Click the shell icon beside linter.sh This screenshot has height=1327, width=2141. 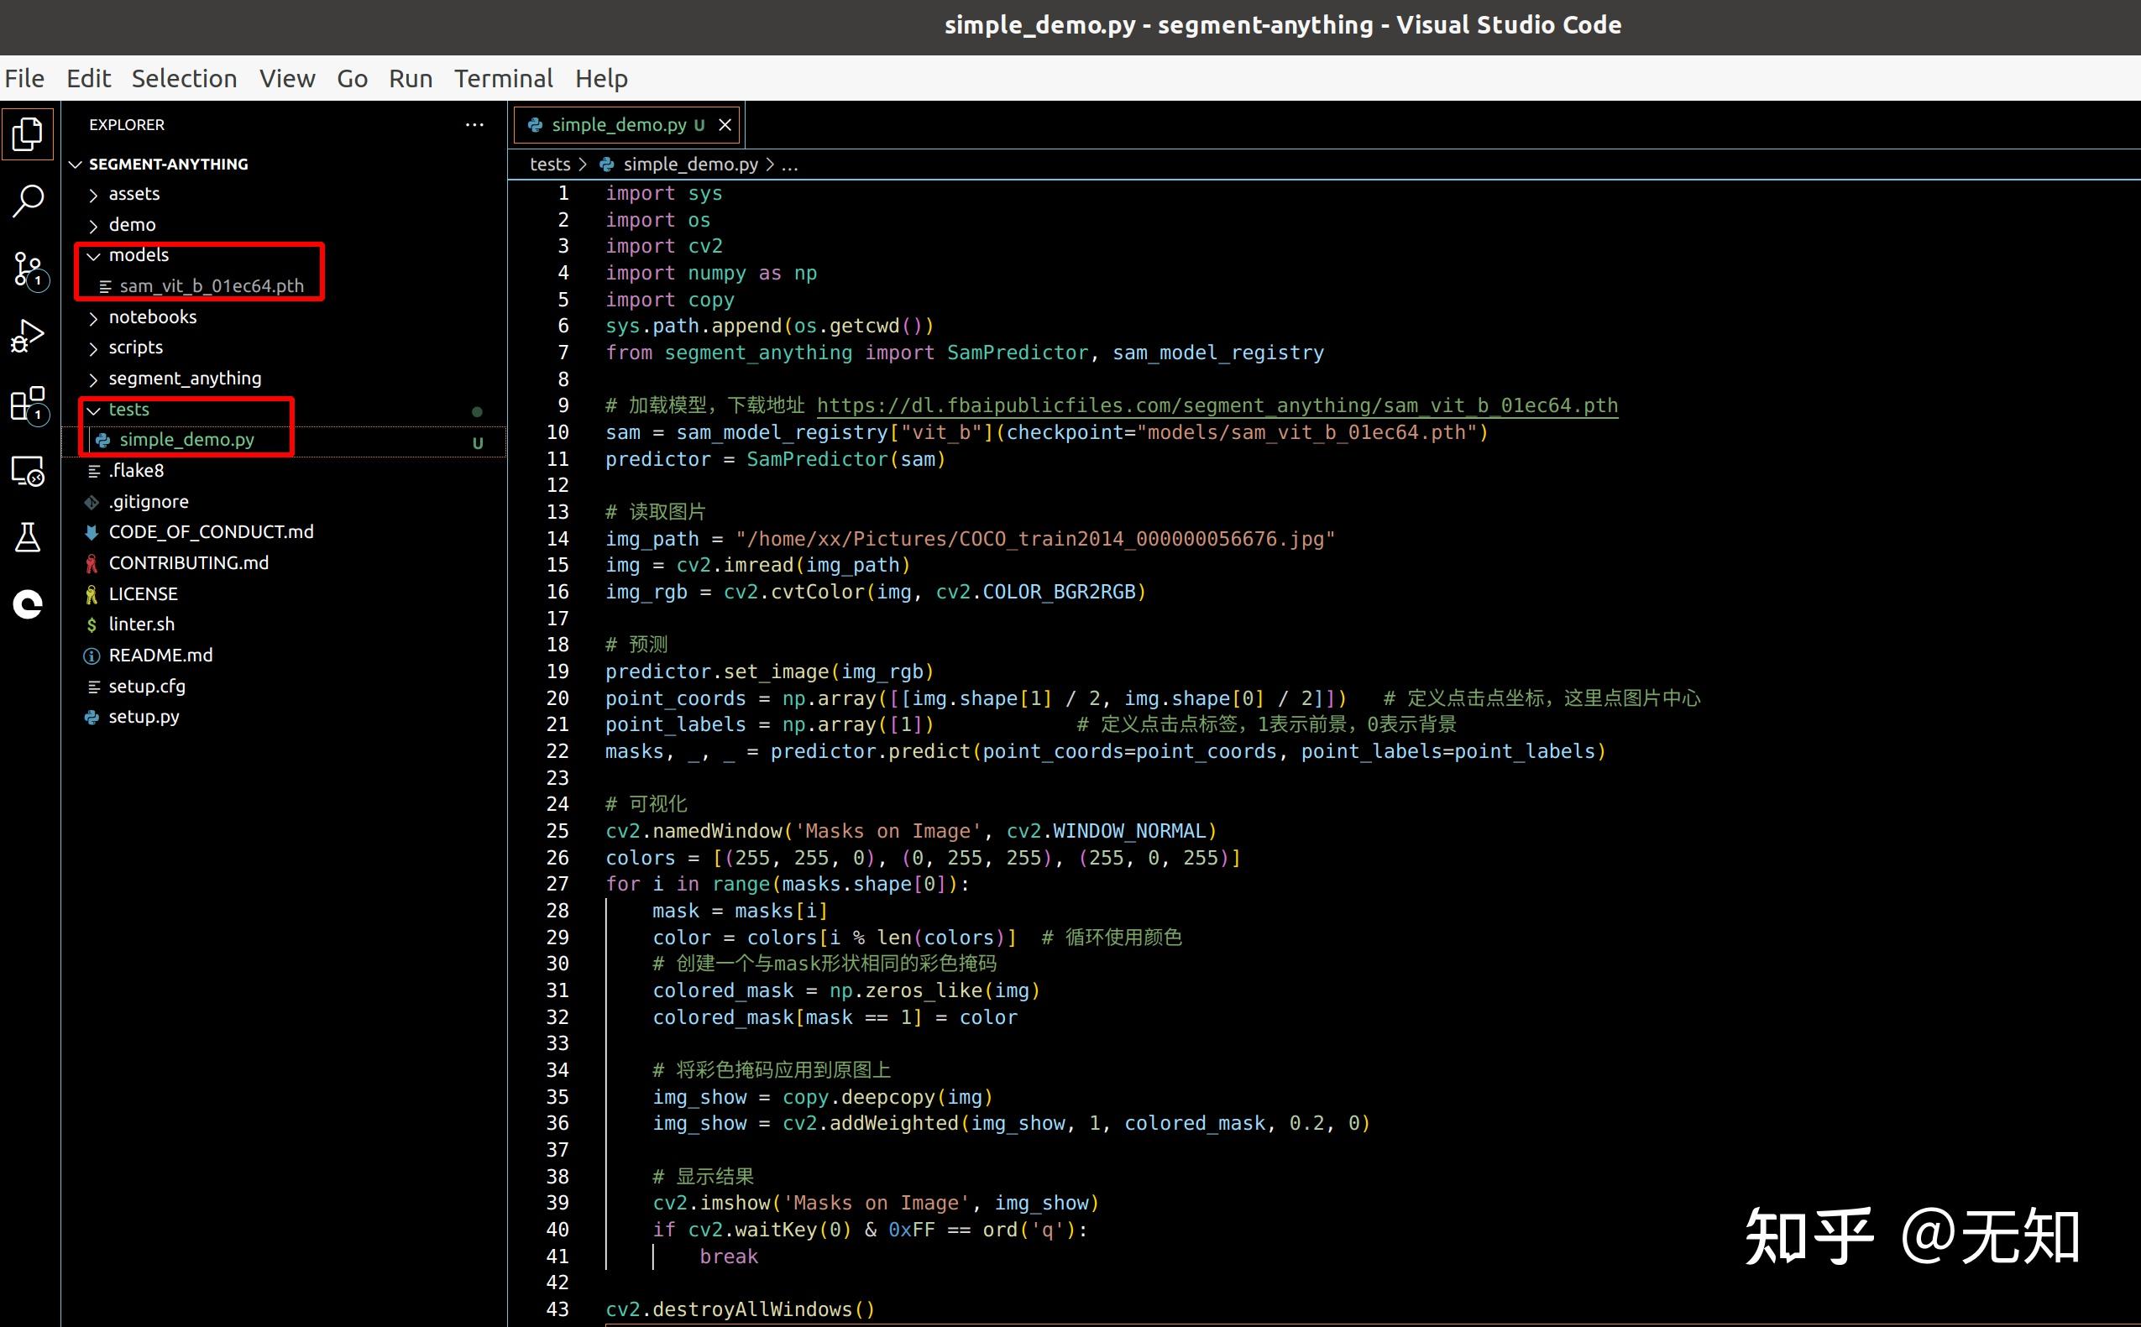(x=92, y=624)
